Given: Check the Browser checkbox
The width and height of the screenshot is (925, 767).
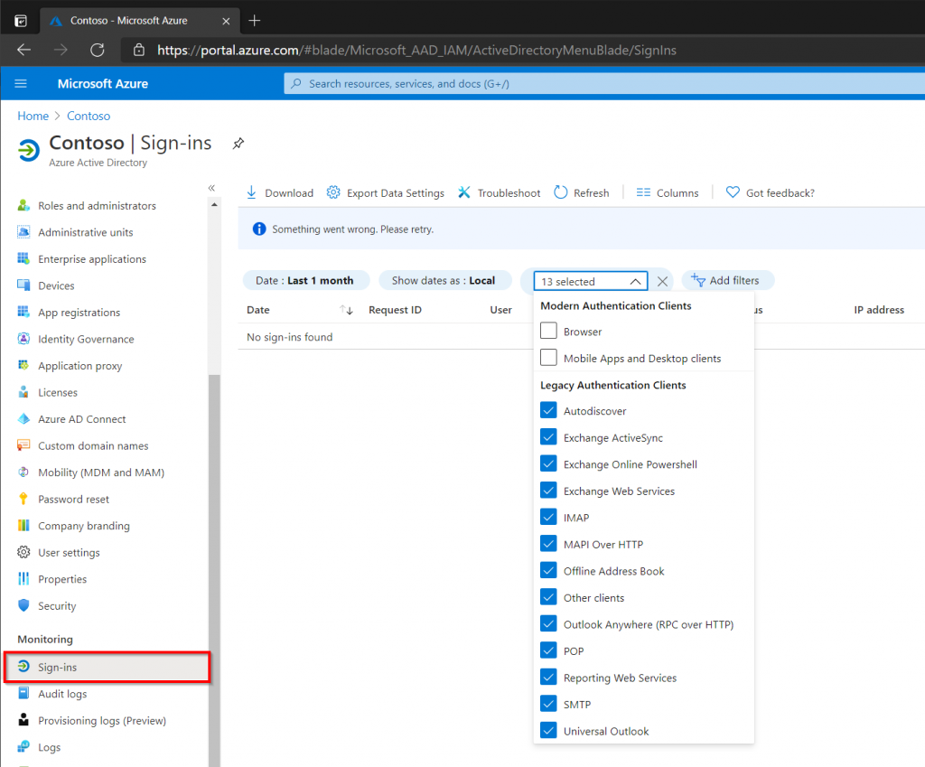Looking at the screenshot, I should 548,331.
